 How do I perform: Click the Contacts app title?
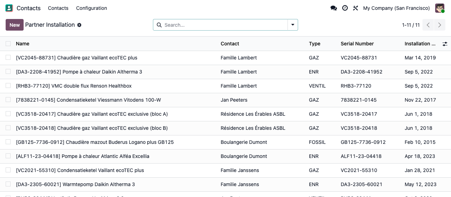(29, 8)
